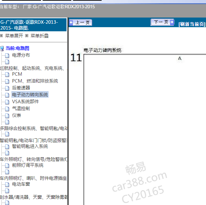Click the page icon beside 仪表
206x205 pixels.
point(7,116)
